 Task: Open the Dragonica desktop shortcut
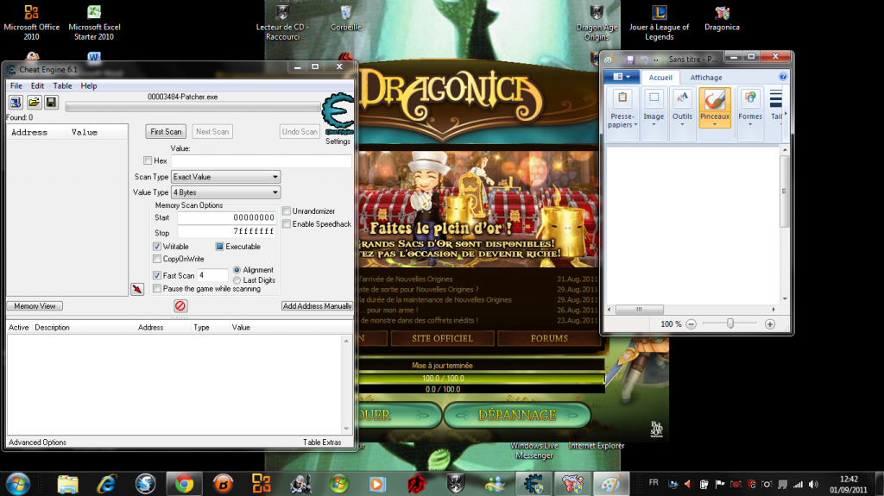click(x=723, y=18)
